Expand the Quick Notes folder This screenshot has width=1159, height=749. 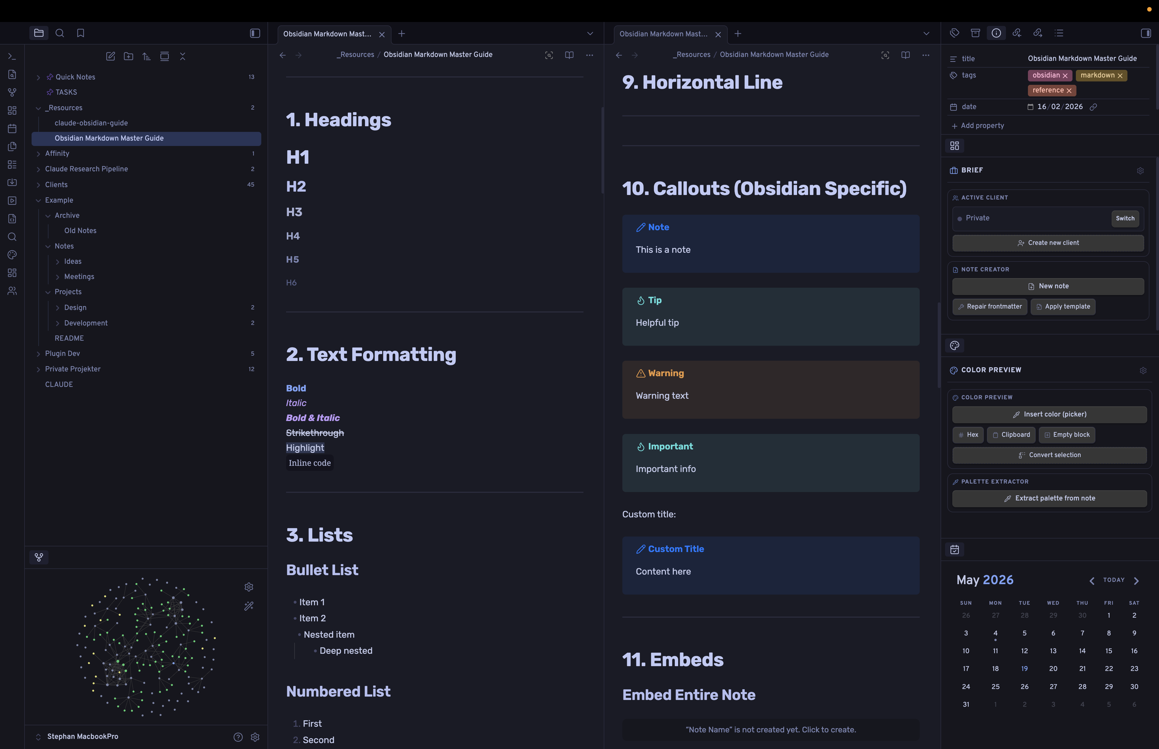[38, 77]
